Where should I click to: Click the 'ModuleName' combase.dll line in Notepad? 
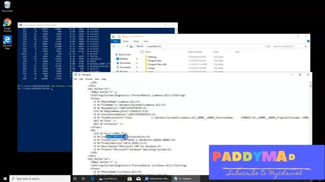pos(116,102)
